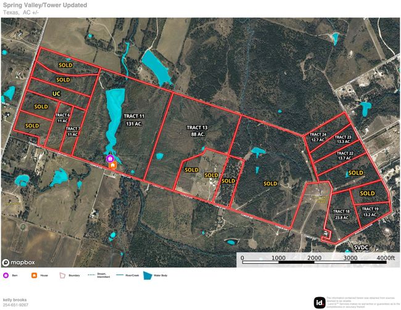The image size is (401, 310).
Task: Select the Tract 13 88 AC. parcel label
Action: [x=196, y=130]
